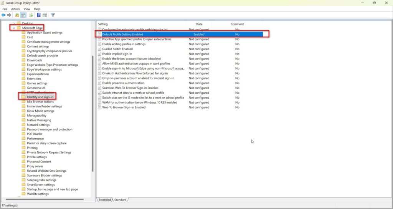Screen dimensions: 393x209
Task: Switch to the Standard tab
Action: 120,200
